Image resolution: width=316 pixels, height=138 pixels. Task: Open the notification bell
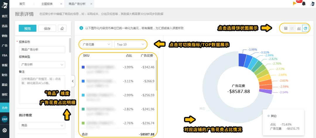304,4
